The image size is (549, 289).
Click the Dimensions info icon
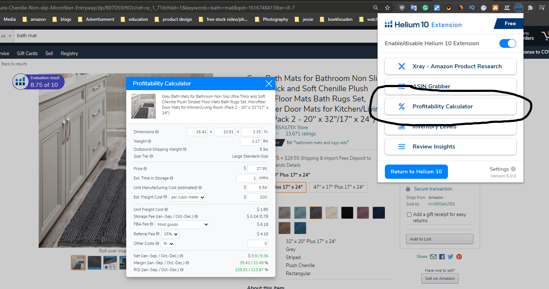[x=157, y=132]
